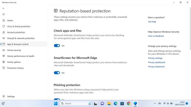The width and height of the screenshot is (191, 107).
Task: Open the hamburger navigation menu
Action: click(x=4, y=14)
